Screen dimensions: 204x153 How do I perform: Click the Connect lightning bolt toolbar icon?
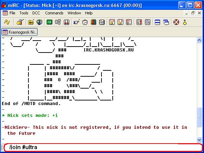click(7, 22)
